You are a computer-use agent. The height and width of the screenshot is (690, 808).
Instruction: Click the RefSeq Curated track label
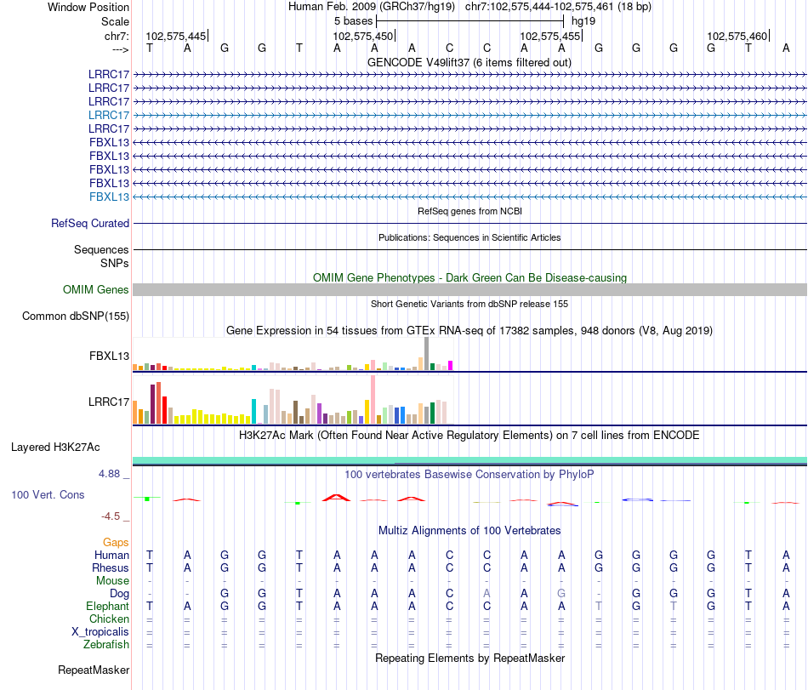point(90,223)
